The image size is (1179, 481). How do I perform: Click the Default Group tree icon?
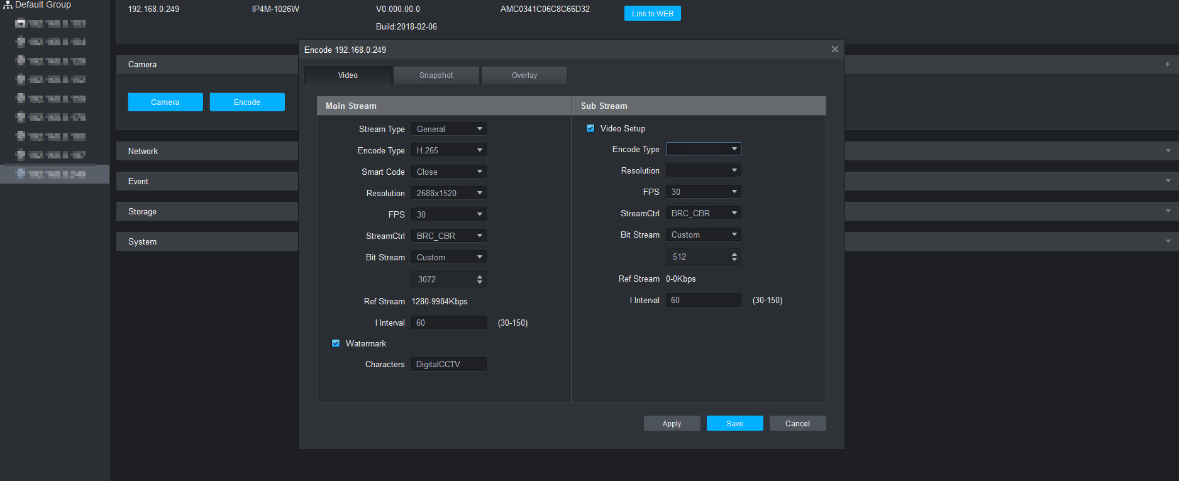click(8, 4)
